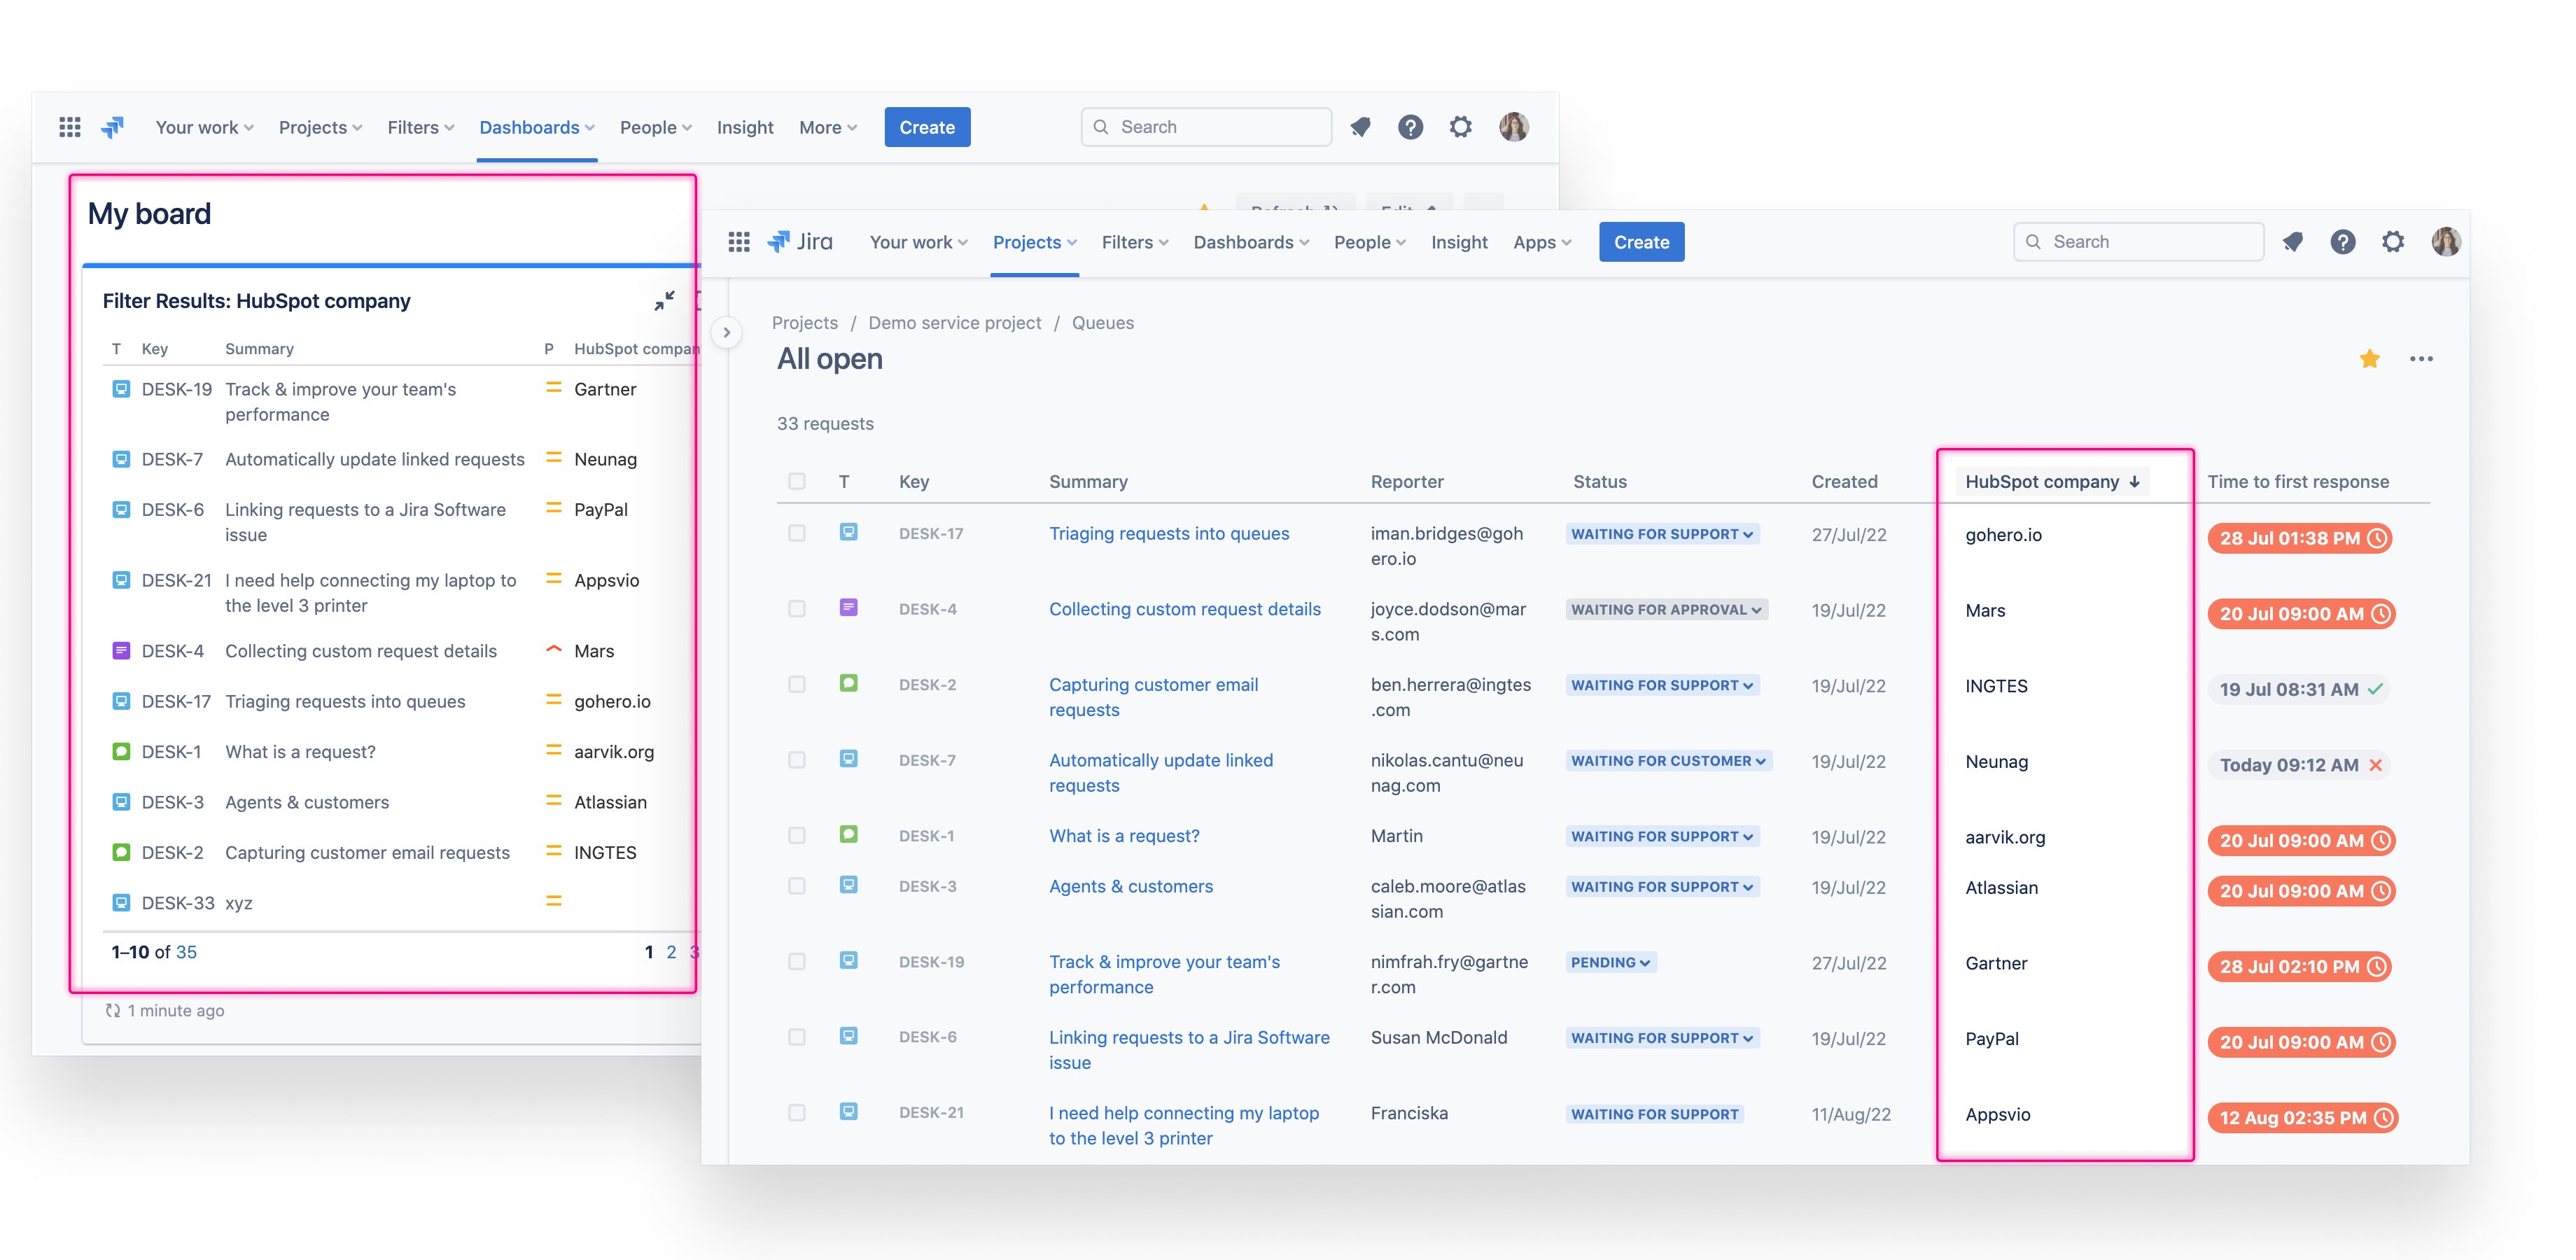Click the Jira logo in the navigation bar
Screen dimensions: 2576x1260
click(801, 241)
